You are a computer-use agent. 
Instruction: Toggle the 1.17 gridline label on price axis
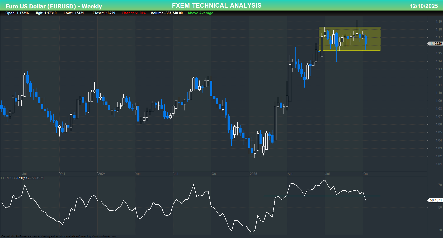click(x=438, y=37)
